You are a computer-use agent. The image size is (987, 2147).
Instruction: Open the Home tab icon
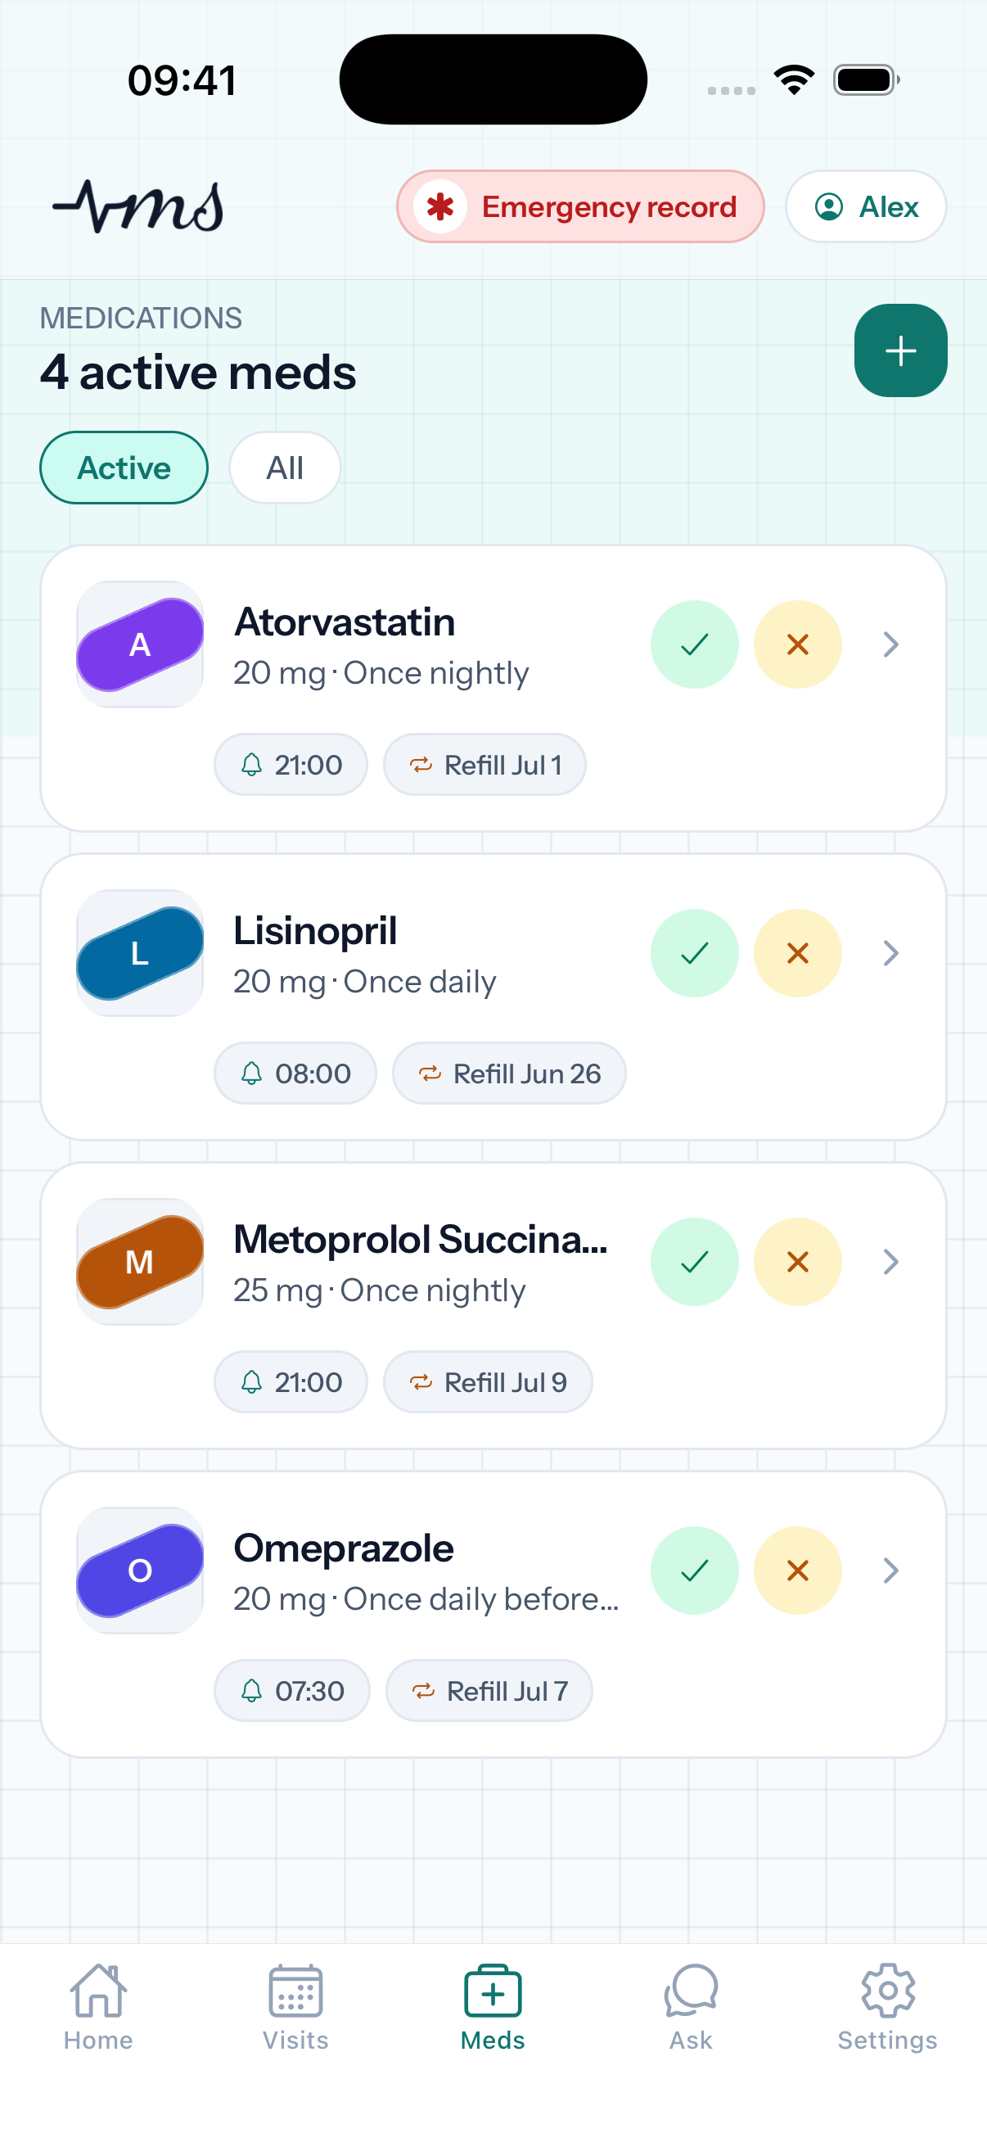click(x=98, y=1991)
